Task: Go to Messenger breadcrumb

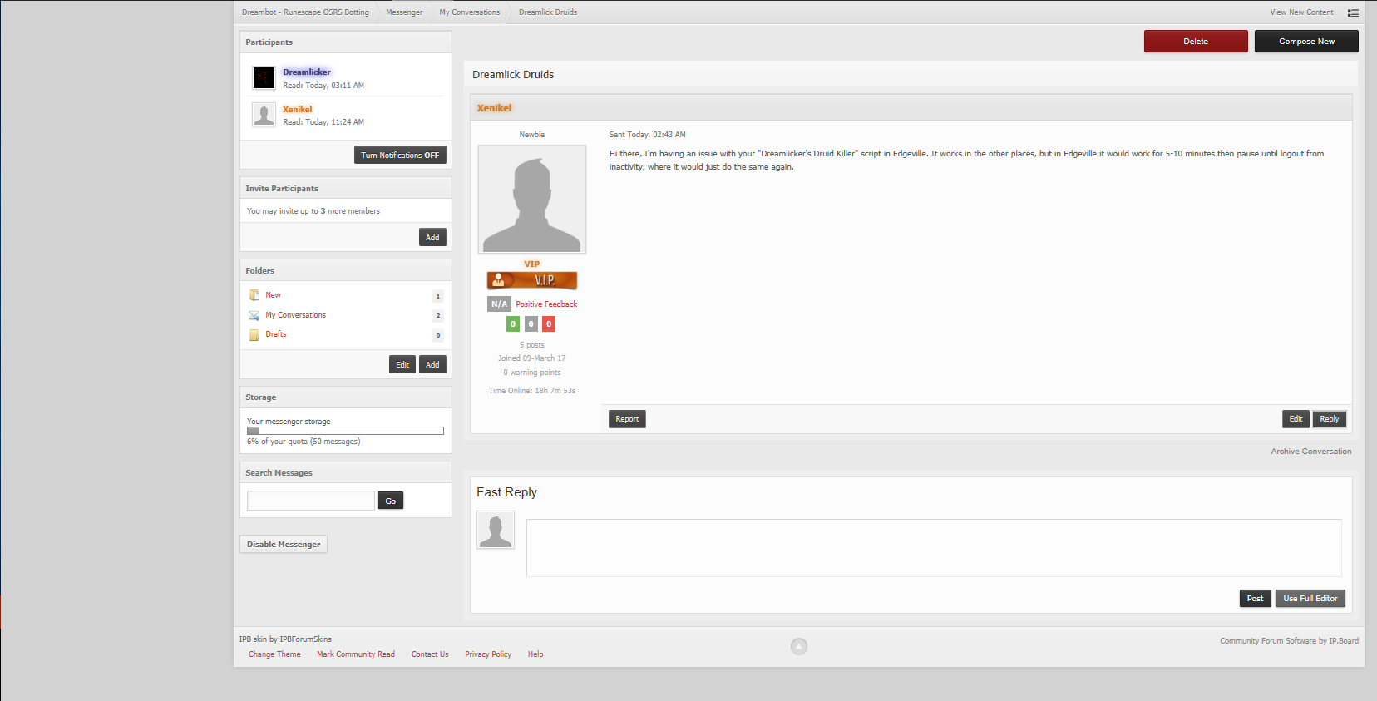Action: (404, 12)
